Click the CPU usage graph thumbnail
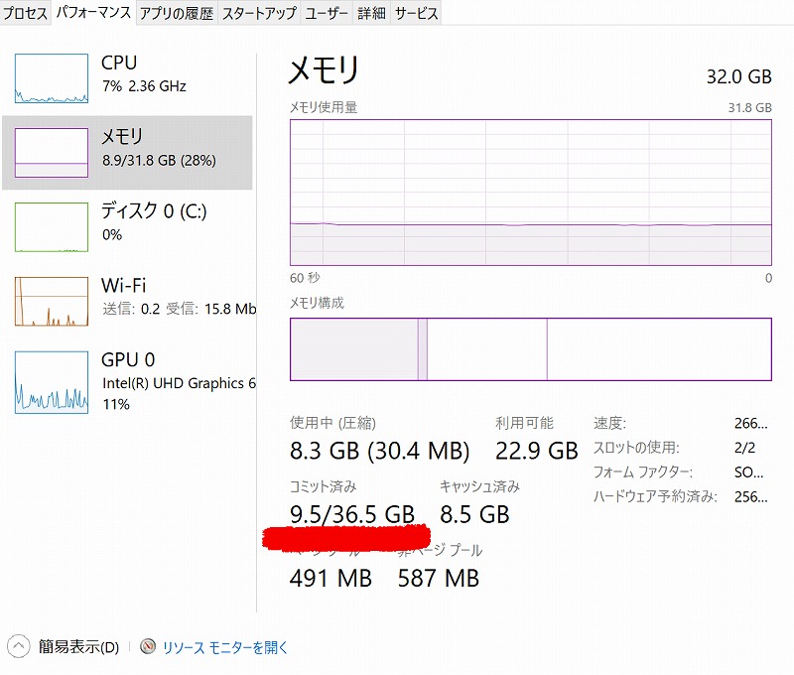This screenshot has width=794, height=675. click(x=52, y=78)
